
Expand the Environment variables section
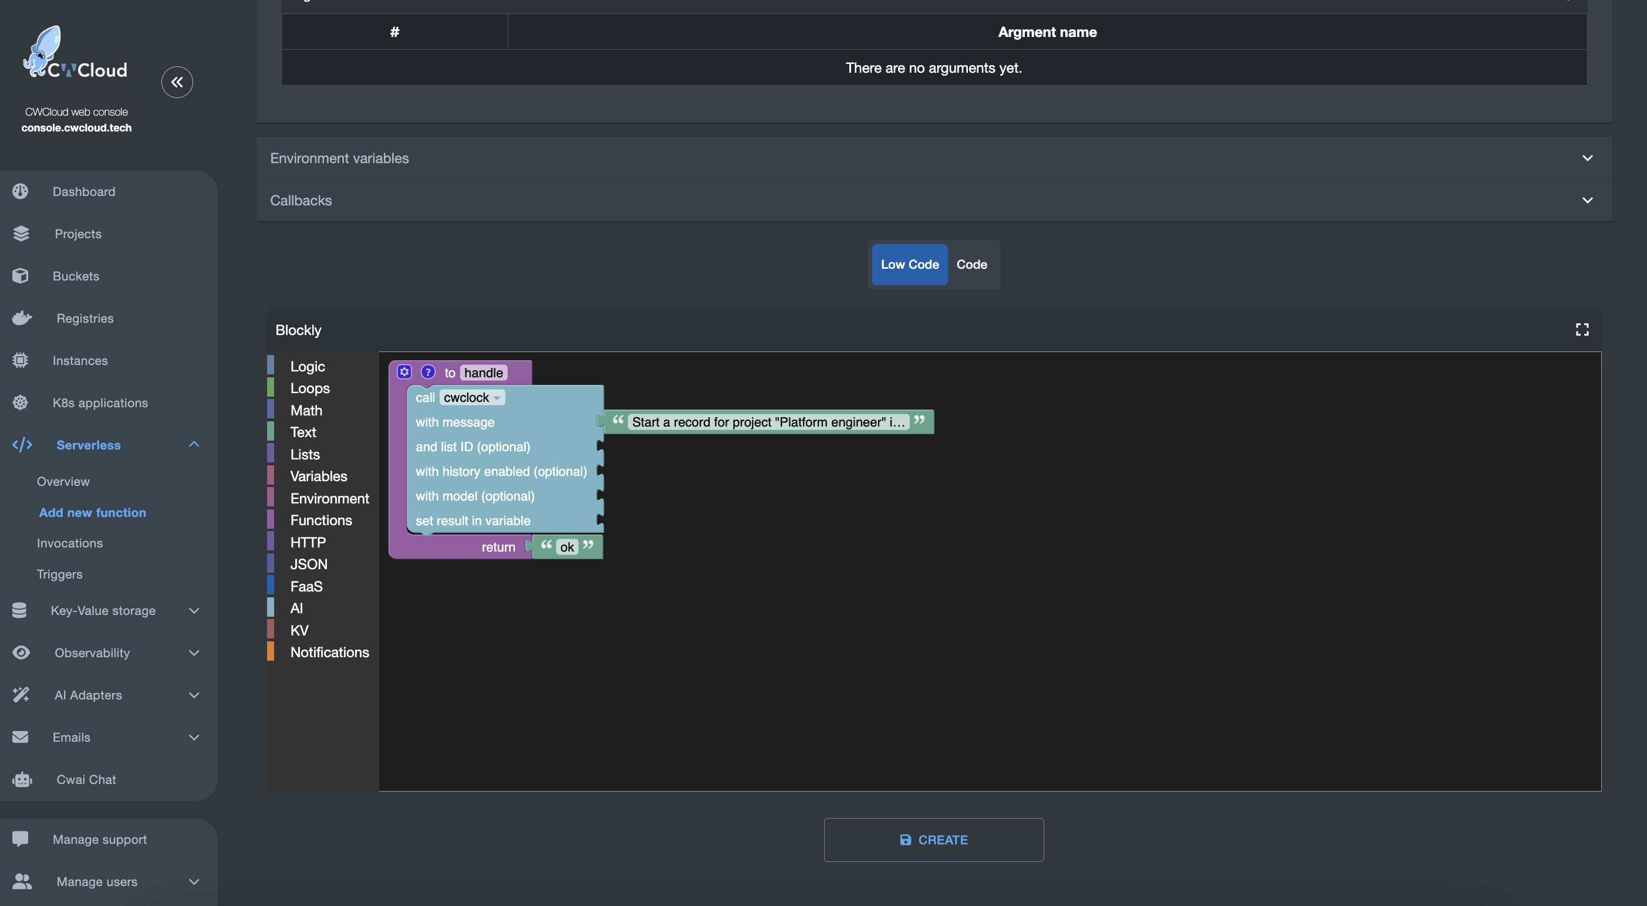tap(933, 158)
